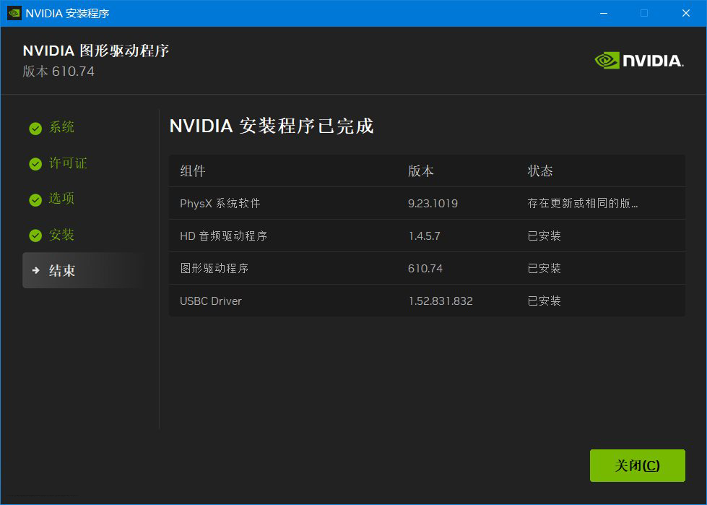Click the 关闭(C) button
The height and width of the screenshot is (505, 707).
coord(637,465)
